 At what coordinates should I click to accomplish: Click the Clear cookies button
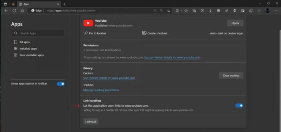tap(231, 76)
